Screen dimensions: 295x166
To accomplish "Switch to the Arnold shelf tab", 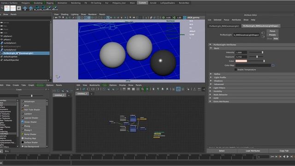I will [x=153, y=3].
